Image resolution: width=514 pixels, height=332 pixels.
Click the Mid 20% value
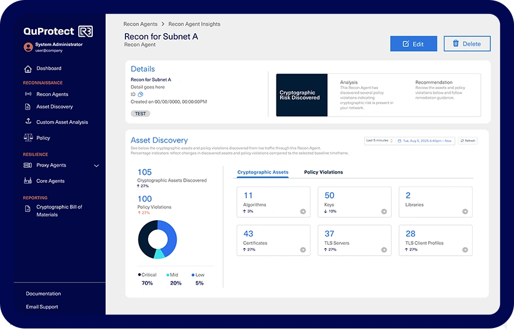pos(176,283)
